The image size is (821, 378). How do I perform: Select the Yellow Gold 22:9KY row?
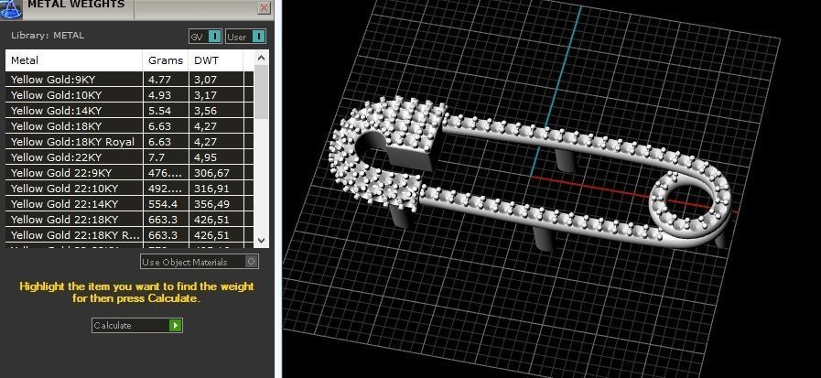click(x=129, y=173)
